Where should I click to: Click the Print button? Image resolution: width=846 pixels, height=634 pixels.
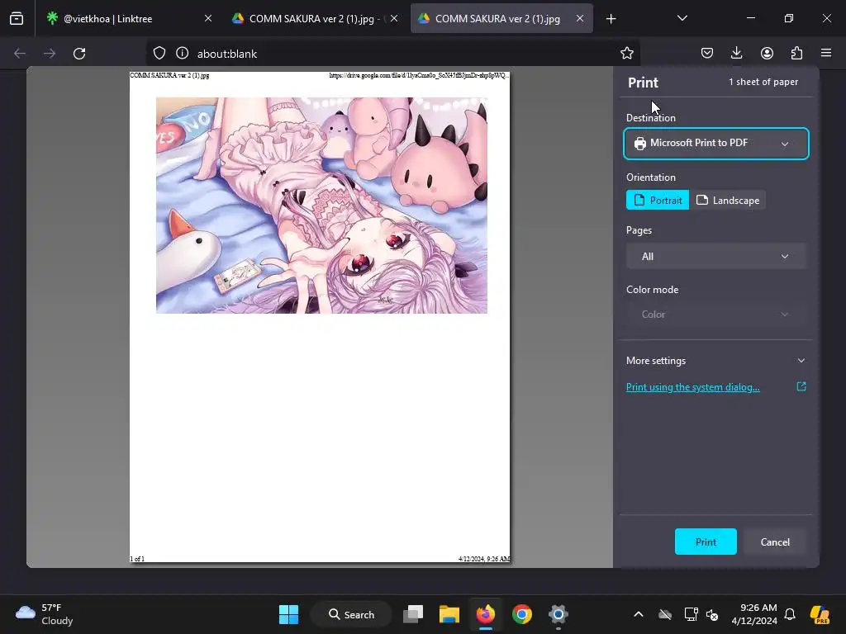coord(706,542)
